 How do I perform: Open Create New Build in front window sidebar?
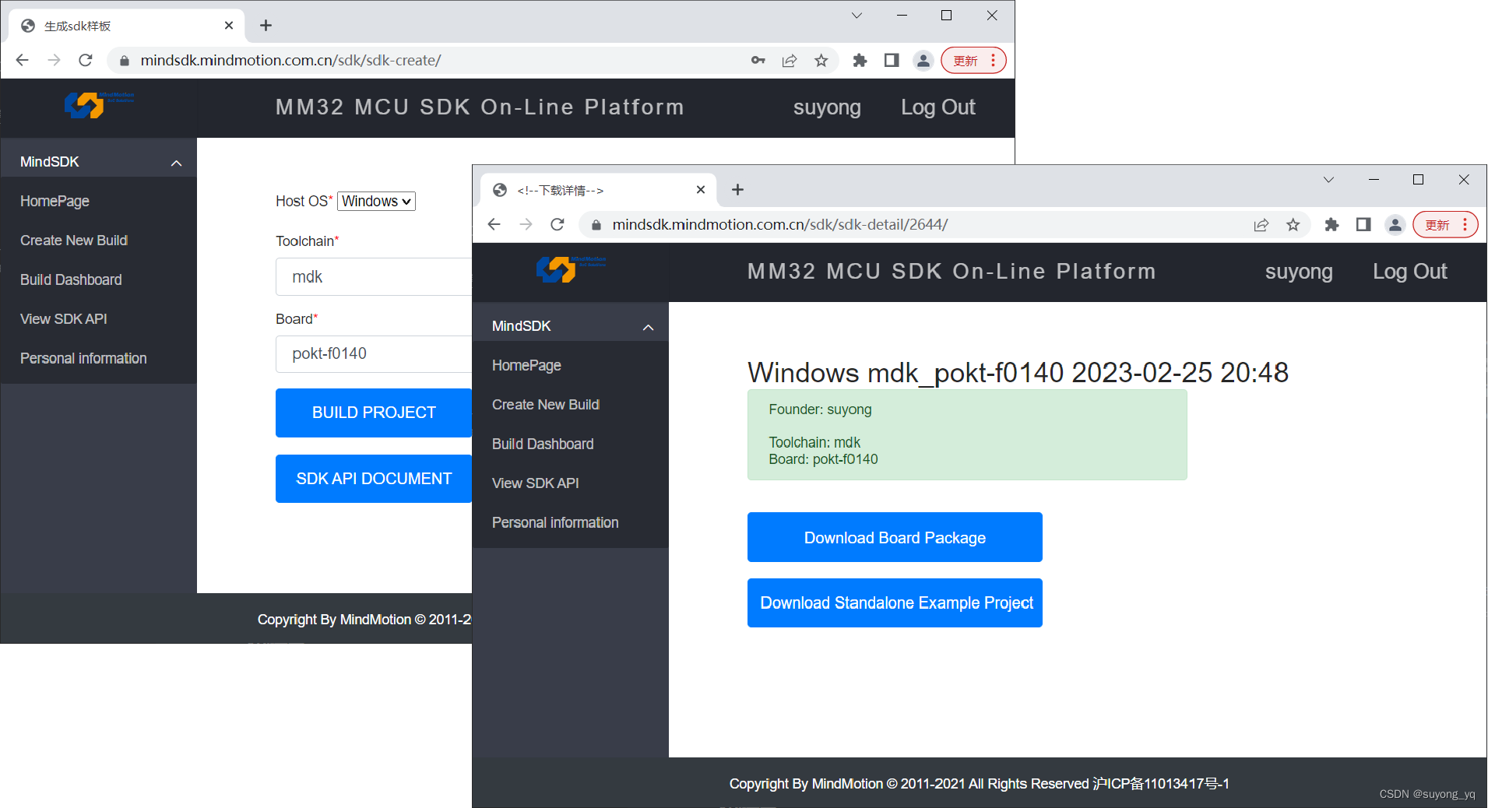click(546, 405)
